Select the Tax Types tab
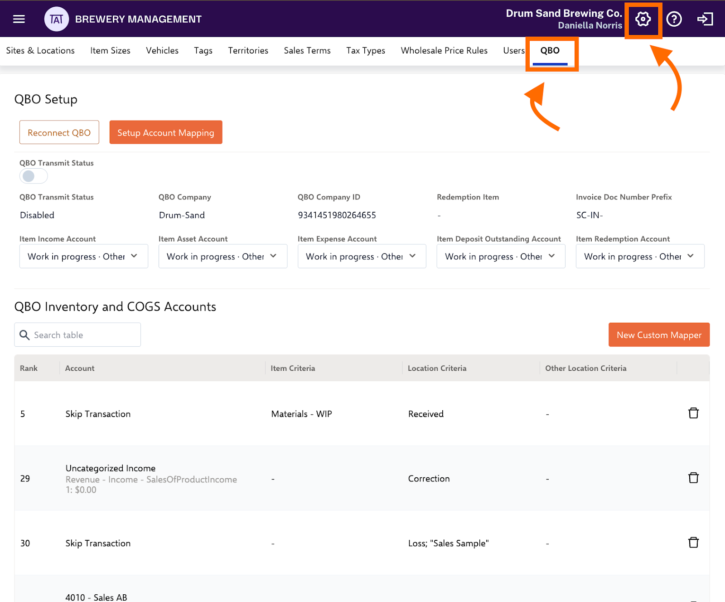Image resolution: width=725 pixels, height=602 pixels. (366, 50)
